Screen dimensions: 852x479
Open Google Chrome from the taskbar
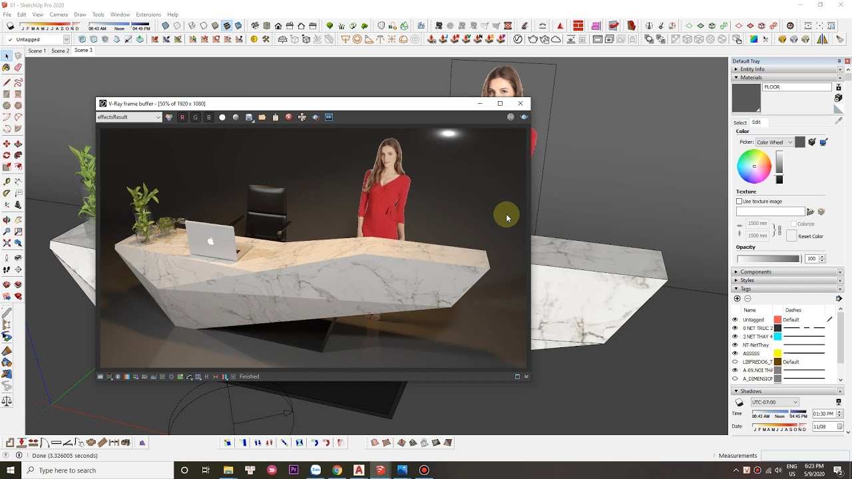pyautogui.click(x=337, y=470)
